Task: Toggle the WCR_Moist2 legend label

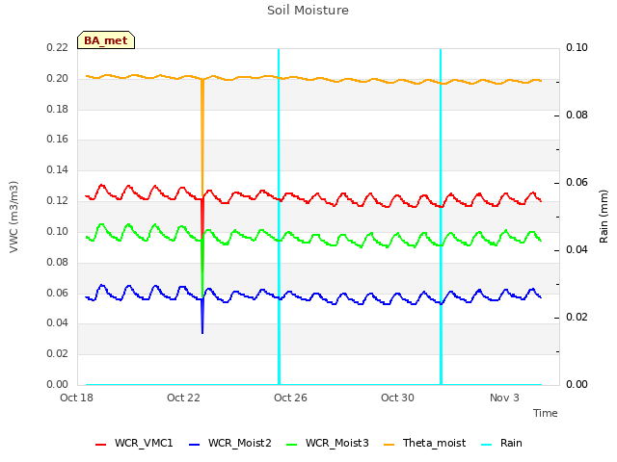Action: (x=240, y=443)
